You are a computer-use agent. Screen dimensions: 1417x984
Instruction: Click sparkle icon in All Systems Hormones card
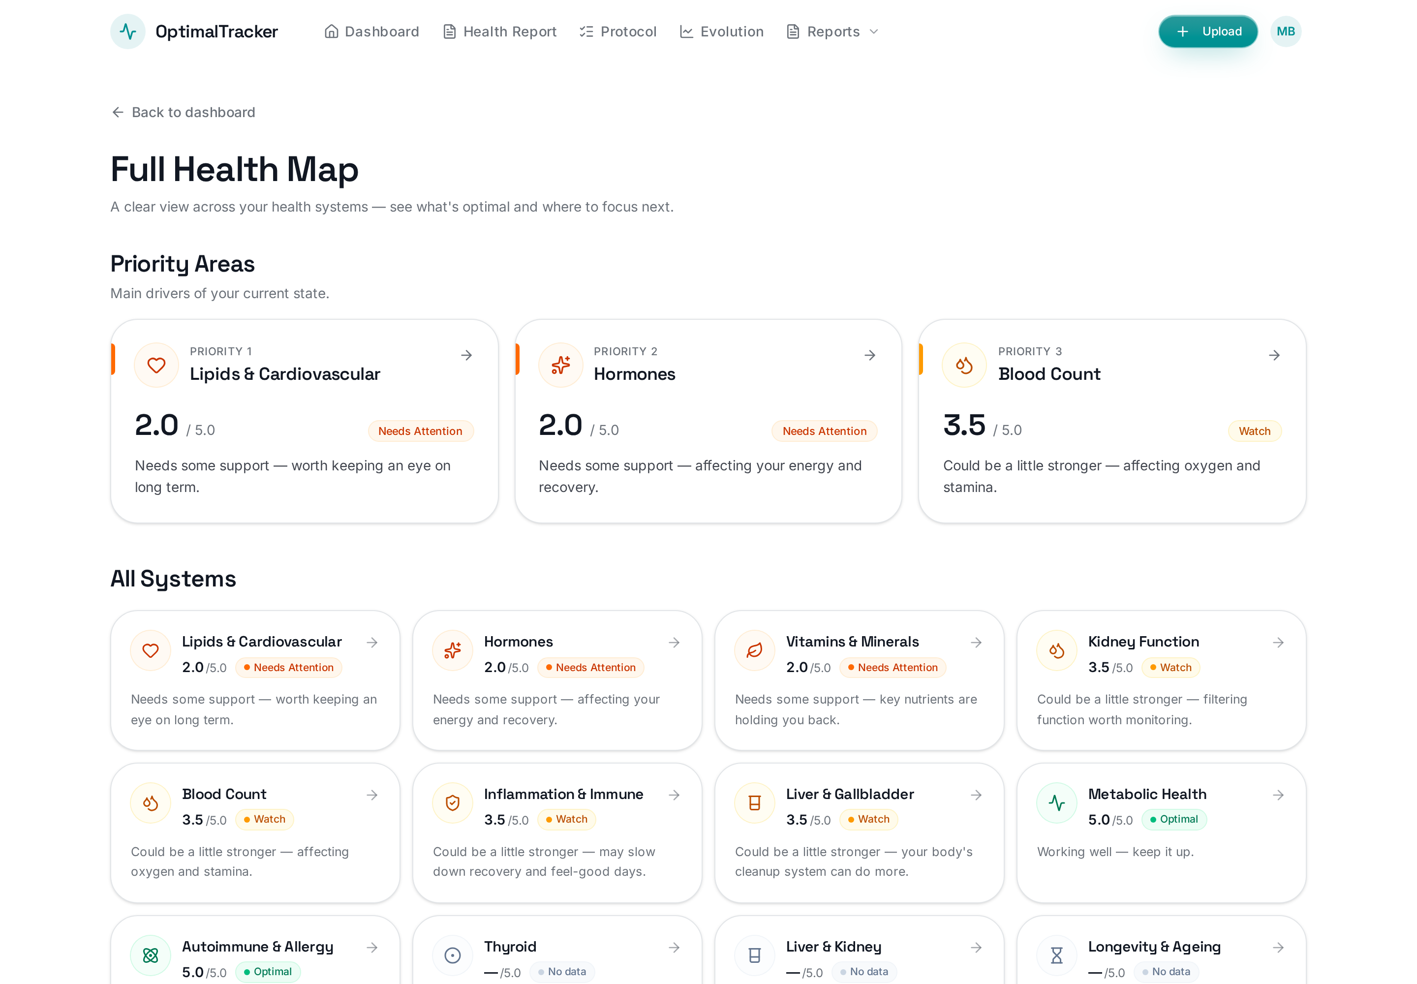(452, 650)
